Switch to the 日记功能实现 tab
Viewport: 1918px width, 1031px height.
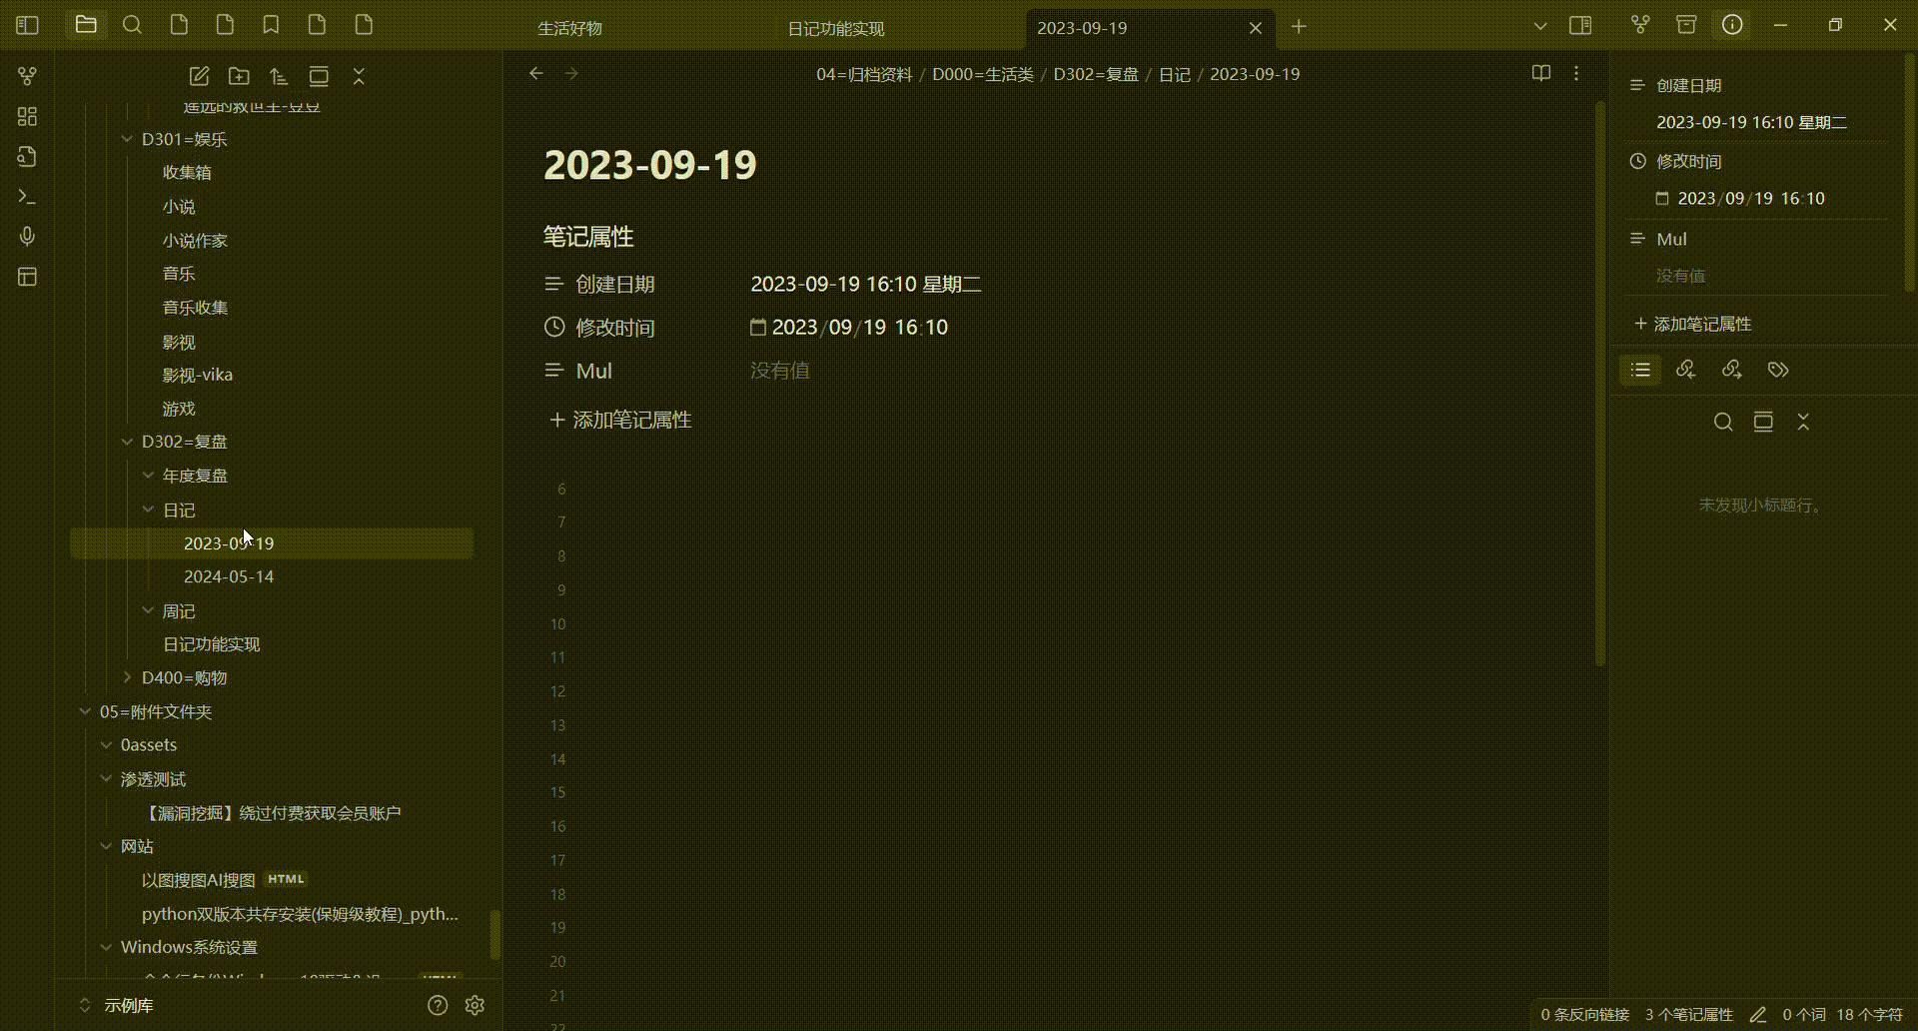click(835, 28)
